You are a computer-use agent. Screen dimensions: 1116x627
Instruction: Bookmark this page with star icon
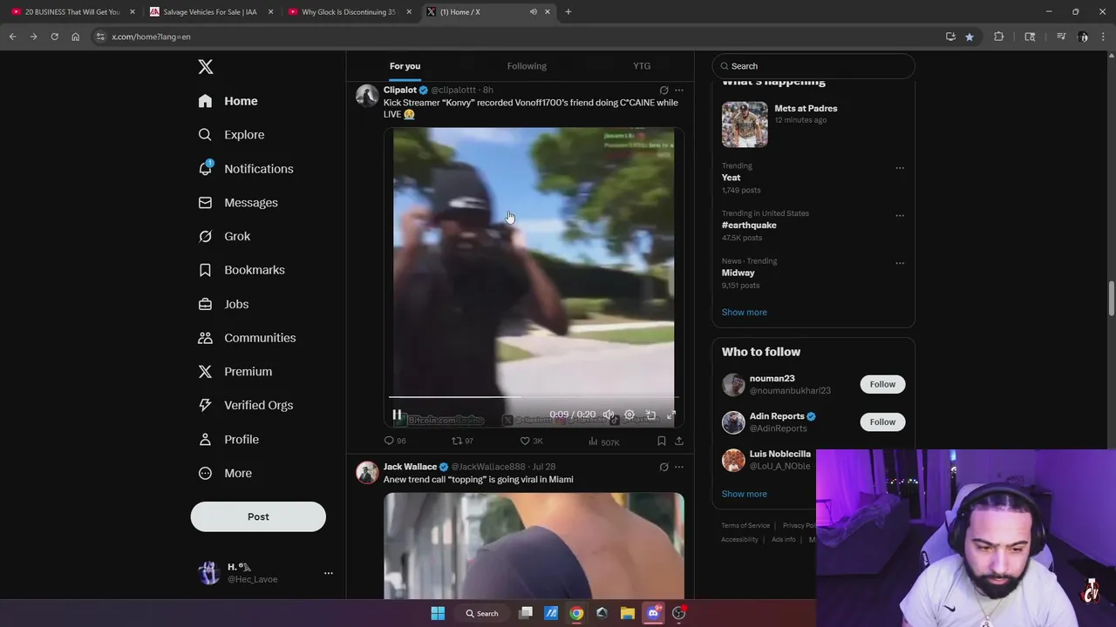tap(970, 37)
